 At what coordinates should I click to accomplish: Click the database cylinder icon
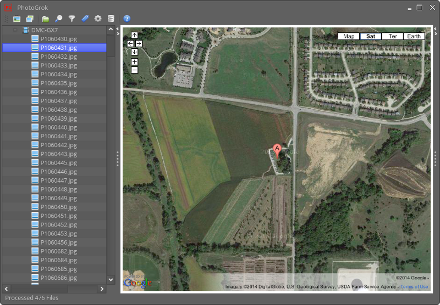111,19
